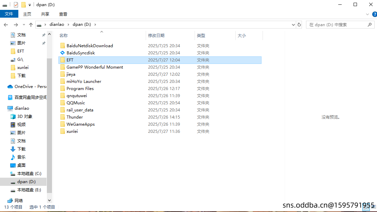
Task: Switch to the 查看 ribbon tab
Action: tap(63, 14)
